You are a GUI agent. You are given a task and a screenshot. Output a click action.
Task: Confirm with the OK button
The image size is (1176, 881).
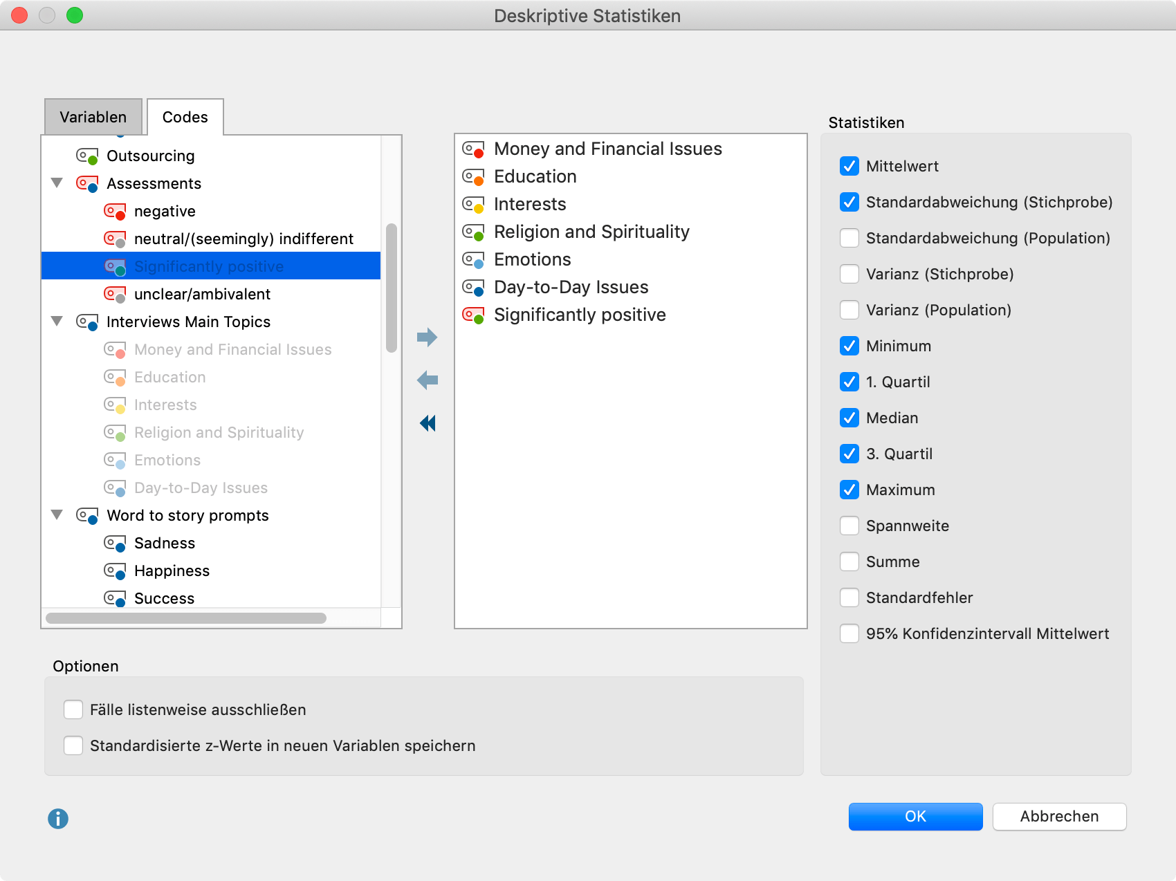click(915, 816)
